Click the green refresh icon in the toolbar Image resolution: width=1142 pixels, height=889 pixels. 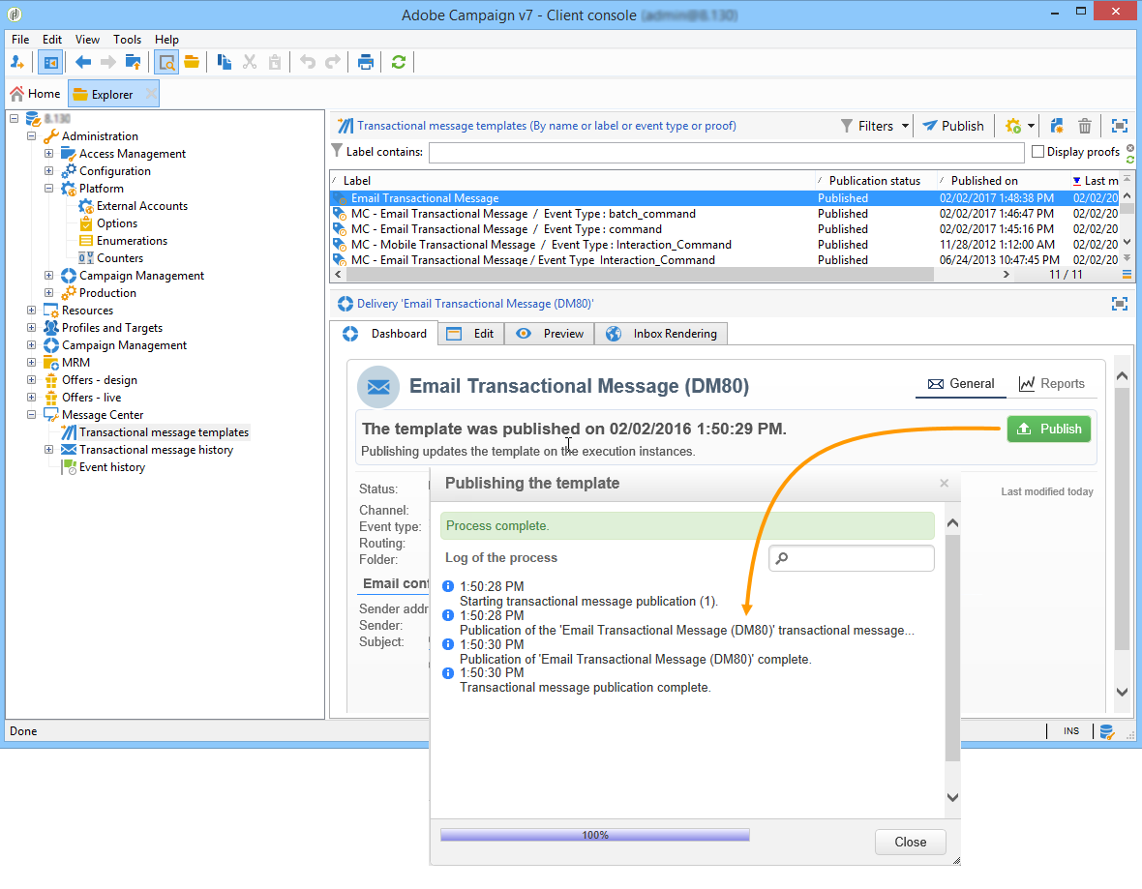coord(399,63)
